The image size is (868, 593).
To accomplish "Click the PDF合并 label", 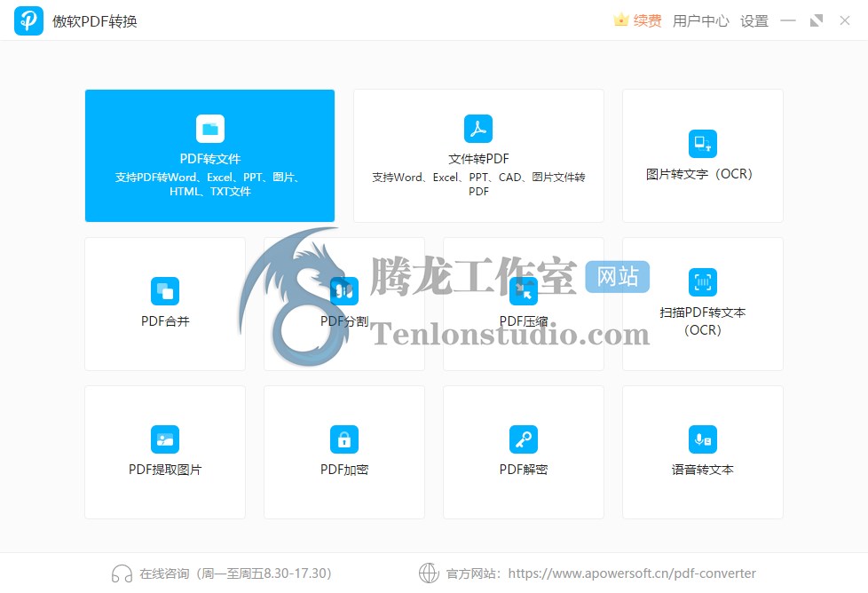I will [165, 321].
